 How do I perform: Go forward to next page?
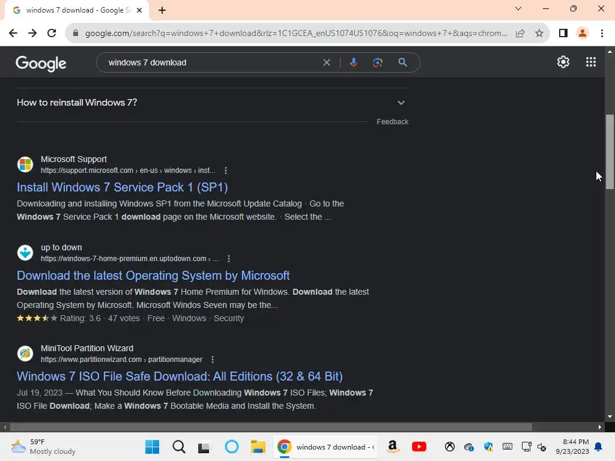pyautogui.click(x=32, y=34)
